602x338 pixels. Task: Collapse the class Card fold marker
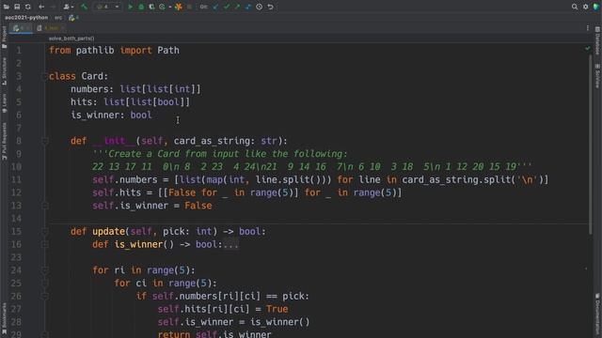(45, 76)
